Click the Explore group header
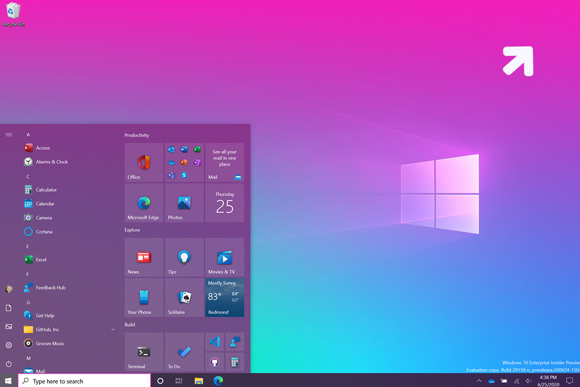Screen dimensions: 580x387 132,230
